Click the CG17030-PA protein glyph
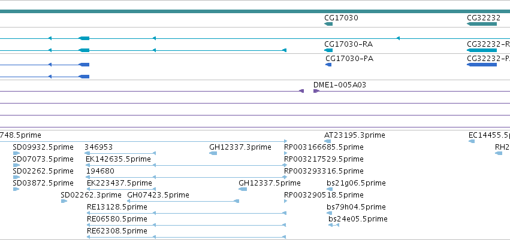Viewport: 510px width, 240px height. [x=328, y=65]
